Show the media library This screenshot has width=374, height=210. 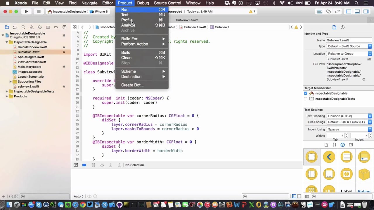point(351,145)
